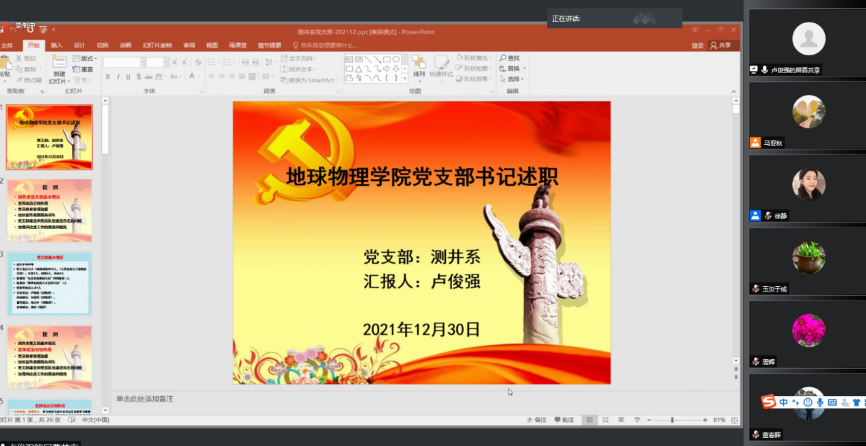
Task: Open Find (查找) in the editing group
Action: click(x=509, y=58)
